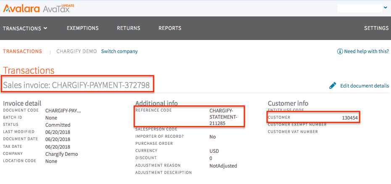Click the CHARGIFY-STATEMENT-211285 reference value

point(223,117)
